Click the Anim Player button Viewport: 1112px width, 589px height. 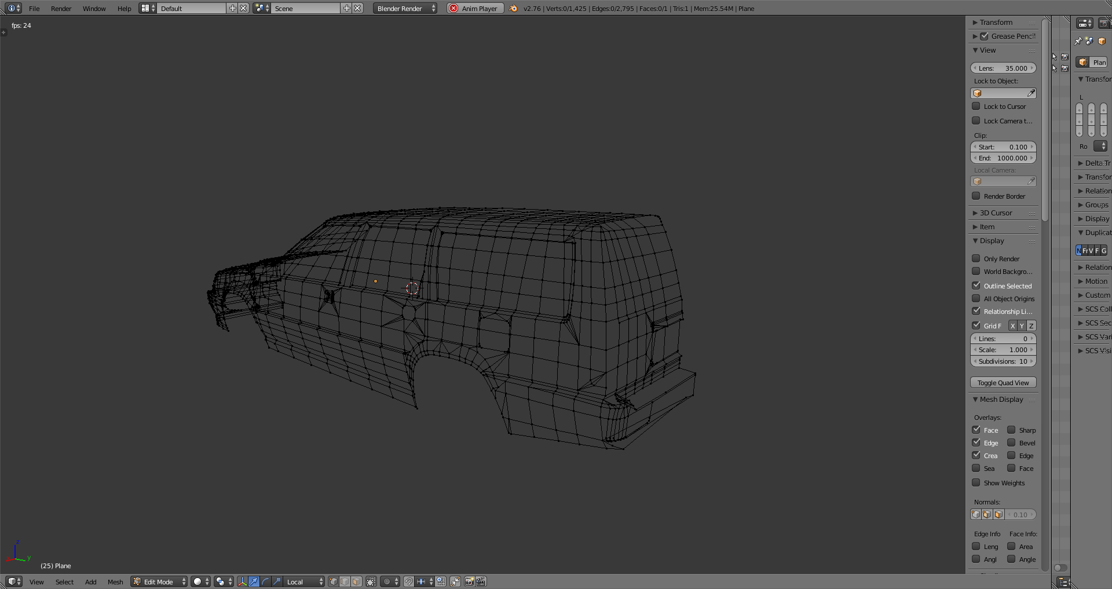click(475, 8)
